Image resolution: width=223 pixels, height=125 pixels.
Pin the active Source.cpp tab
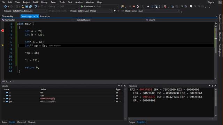34,16
